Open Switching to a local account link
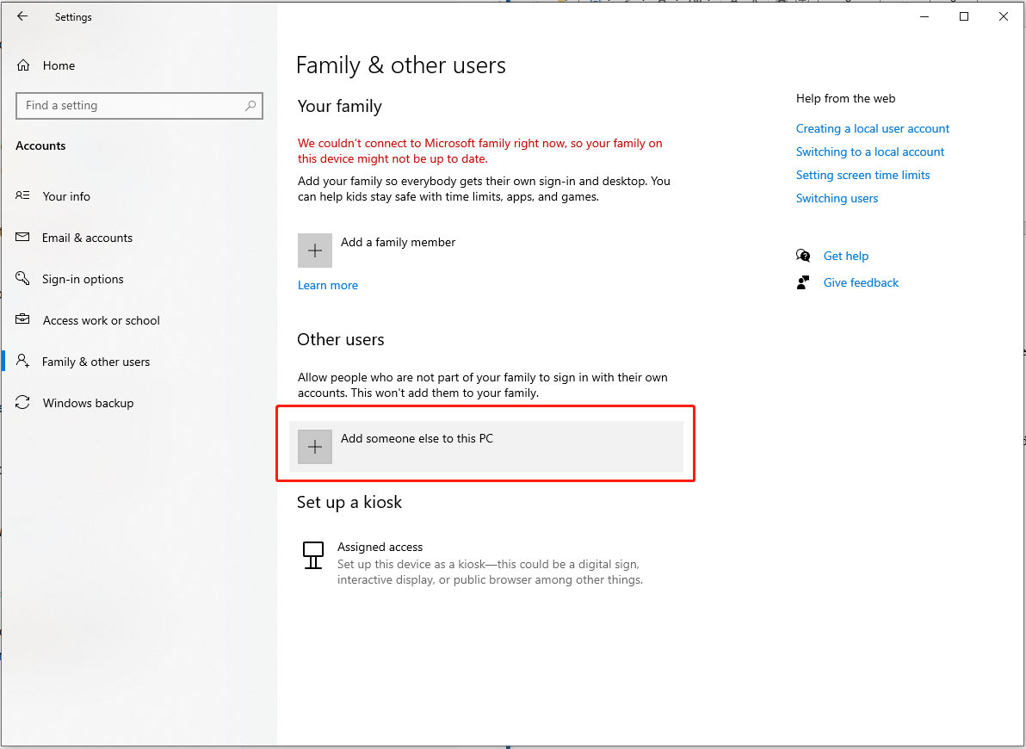1026x749 pixels. (869, 152)
